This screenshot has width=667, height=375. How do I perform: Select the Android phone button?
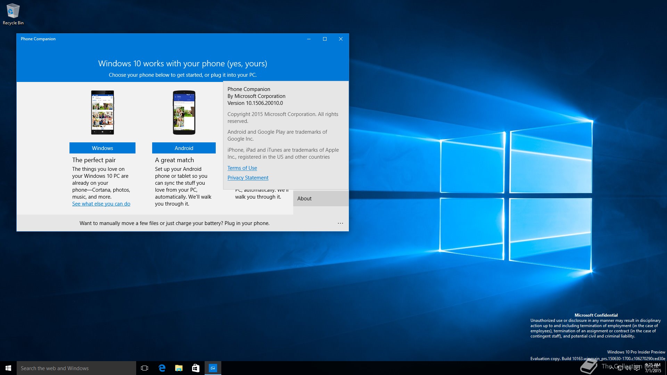click(x=184, y=148)
